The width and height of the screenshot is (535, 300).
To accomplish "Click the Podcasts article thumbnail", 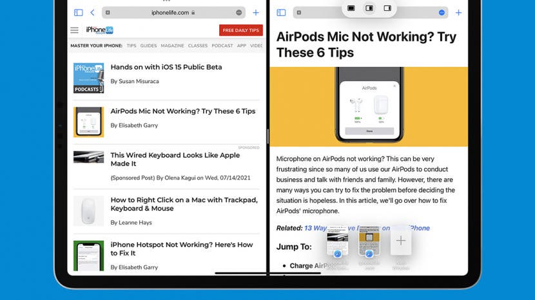I will point(89,78).
